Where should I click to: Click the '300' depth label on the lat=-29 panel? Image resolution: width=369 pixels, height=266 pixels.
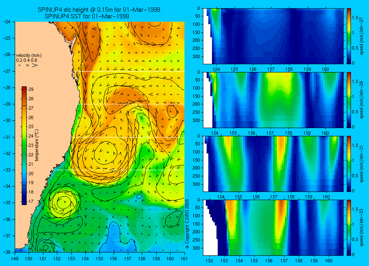(x=196, y=120)
